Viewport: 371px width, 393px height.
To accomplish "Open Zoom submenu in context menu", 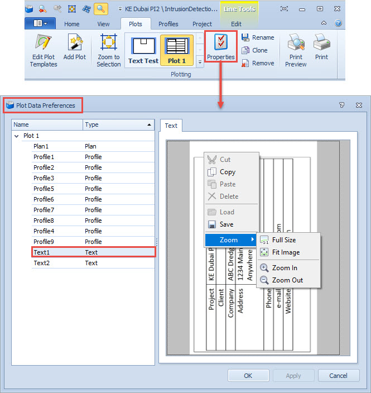I will [231, 240].
